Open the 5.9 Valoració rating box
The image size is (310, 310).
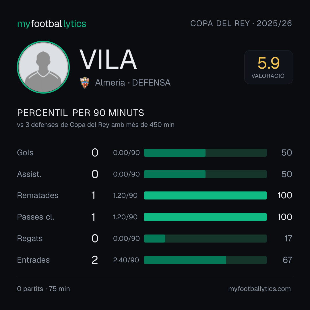[268, 67]
